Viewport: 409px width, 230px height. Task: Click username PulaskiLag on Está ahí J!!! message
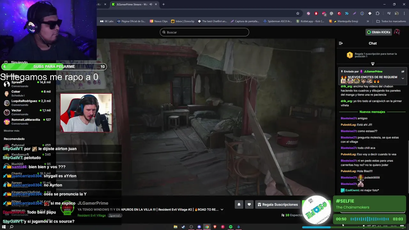pos(348,125)
